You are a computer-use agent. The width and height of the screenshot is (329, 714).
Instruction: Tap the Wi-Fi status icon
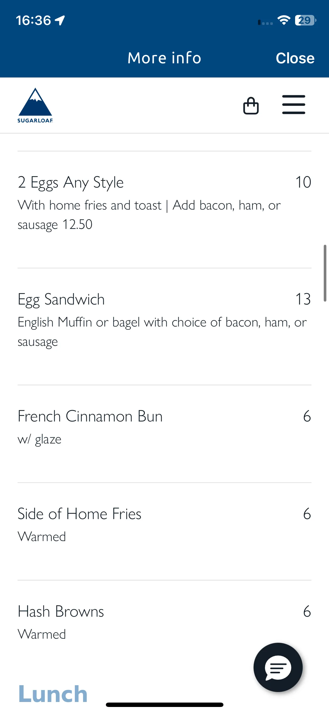pyautogui.click(x=283, y=20)
